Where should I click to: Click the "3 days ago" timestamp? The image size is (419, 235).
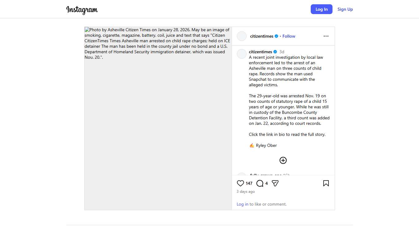pyautogui.click(x=246, y=192)
